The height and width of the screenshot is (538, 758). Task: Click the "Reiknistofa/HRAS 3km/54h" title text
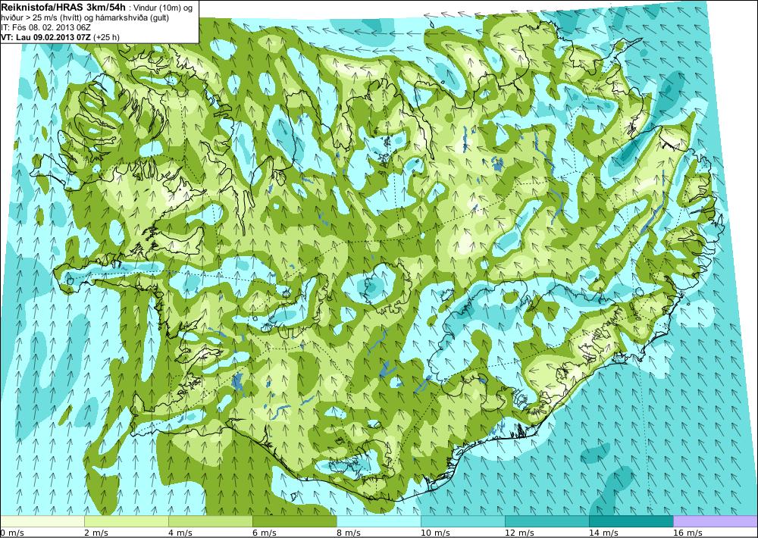pos(64,8)
